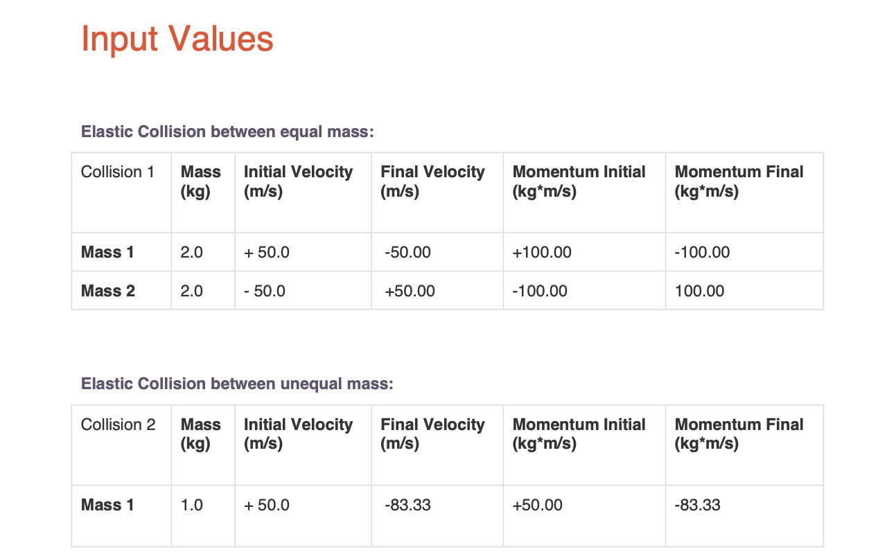Click Mass 2's +50.00 final velocity cell
Viewport: 887px width, 554px height.
click(x=410, y=291)
